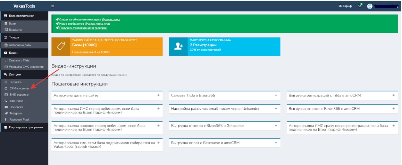Open SMS-сервисы in sidebar menu
Screen dimensions: 402x165
19,95
